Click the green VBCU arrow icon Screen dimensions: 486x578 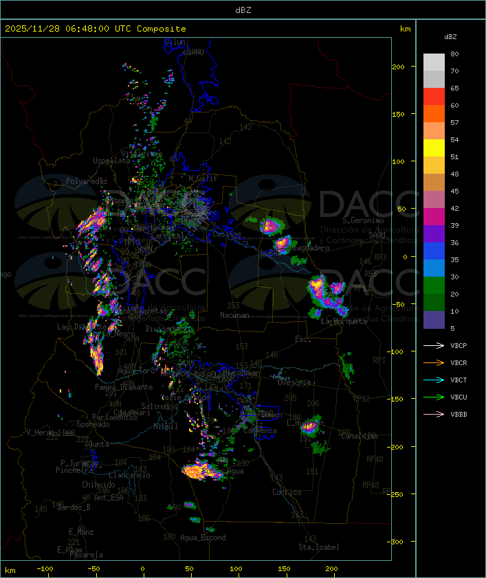pos(434,397)
